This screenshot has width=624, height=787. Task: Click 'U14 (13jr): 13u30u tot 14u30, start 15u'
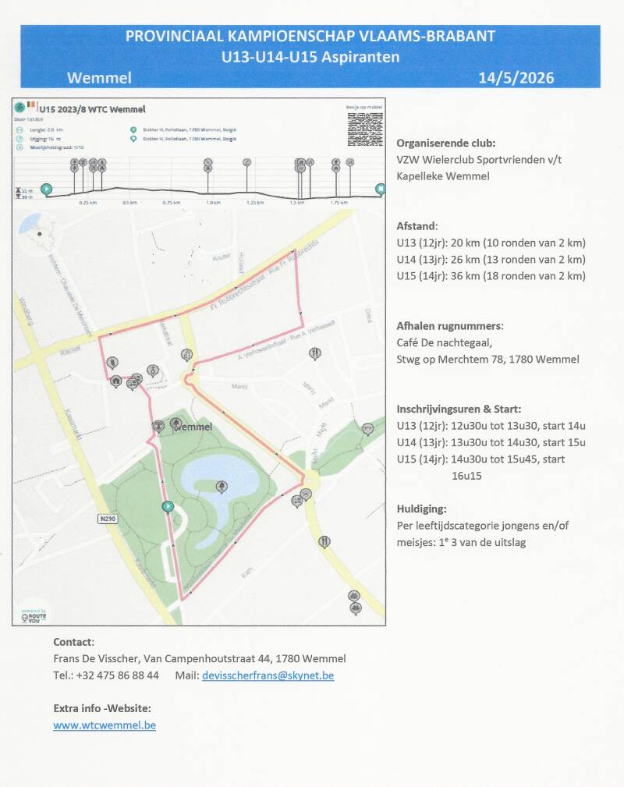[x=491, y=443]
